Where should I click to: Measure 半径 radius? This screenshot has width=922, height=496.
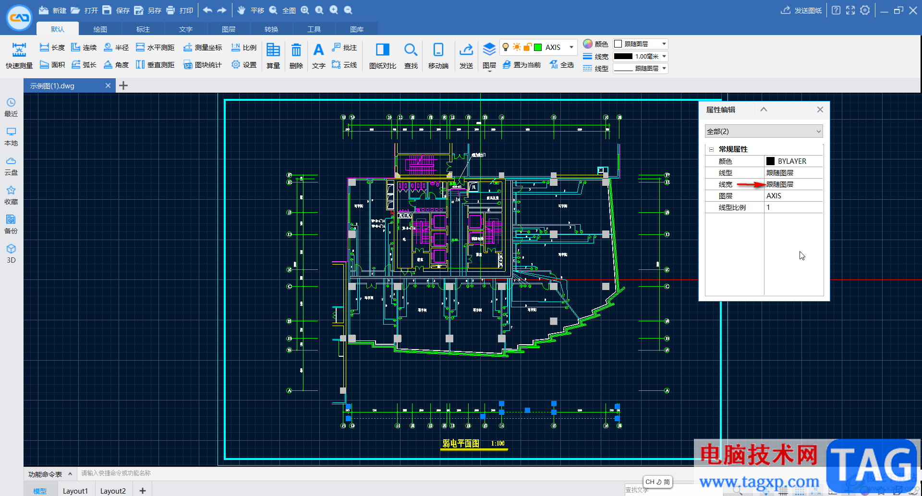[x=116, y=47]
